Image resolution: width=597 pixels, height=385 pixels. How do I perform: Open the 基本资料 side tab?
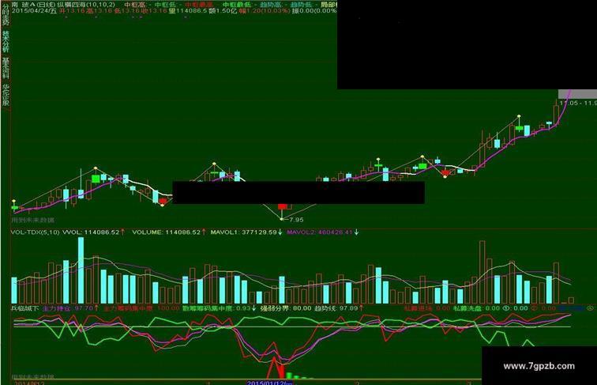pos(6,68)
